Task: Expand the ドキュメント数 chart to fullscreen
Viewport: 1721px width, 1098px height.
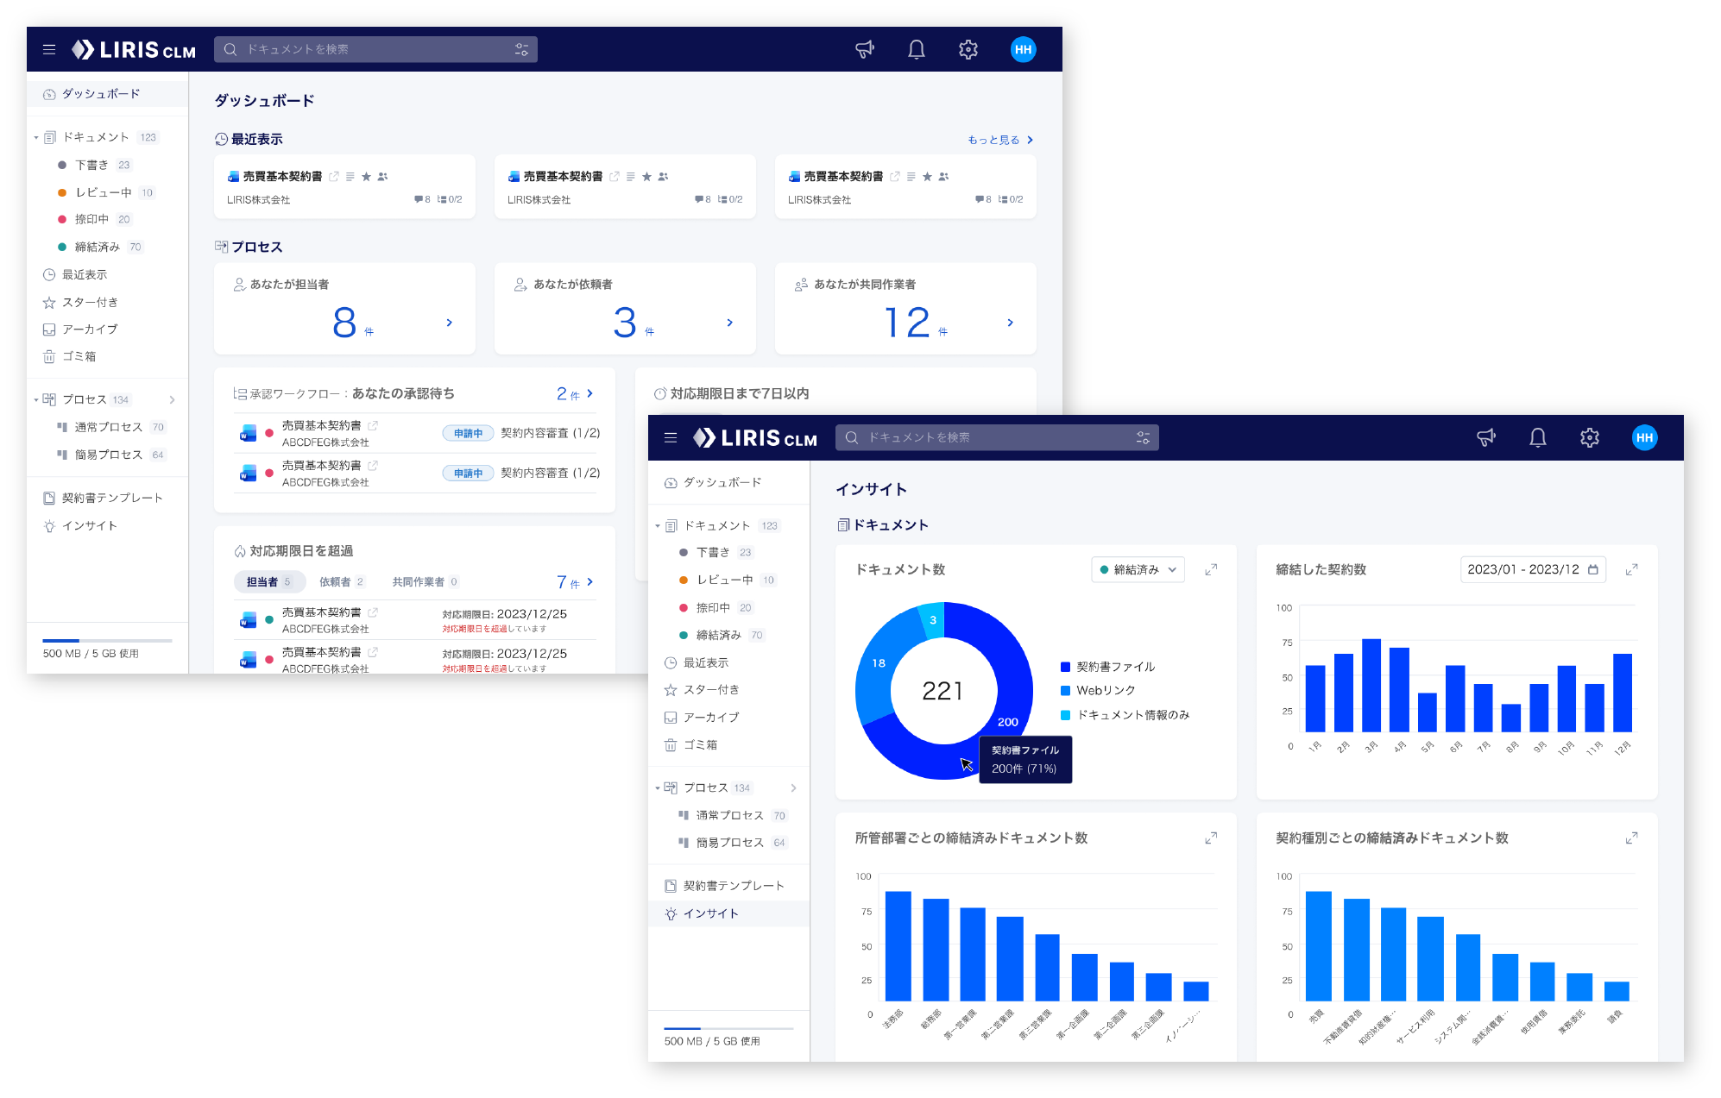Action: pos(1211,569)
